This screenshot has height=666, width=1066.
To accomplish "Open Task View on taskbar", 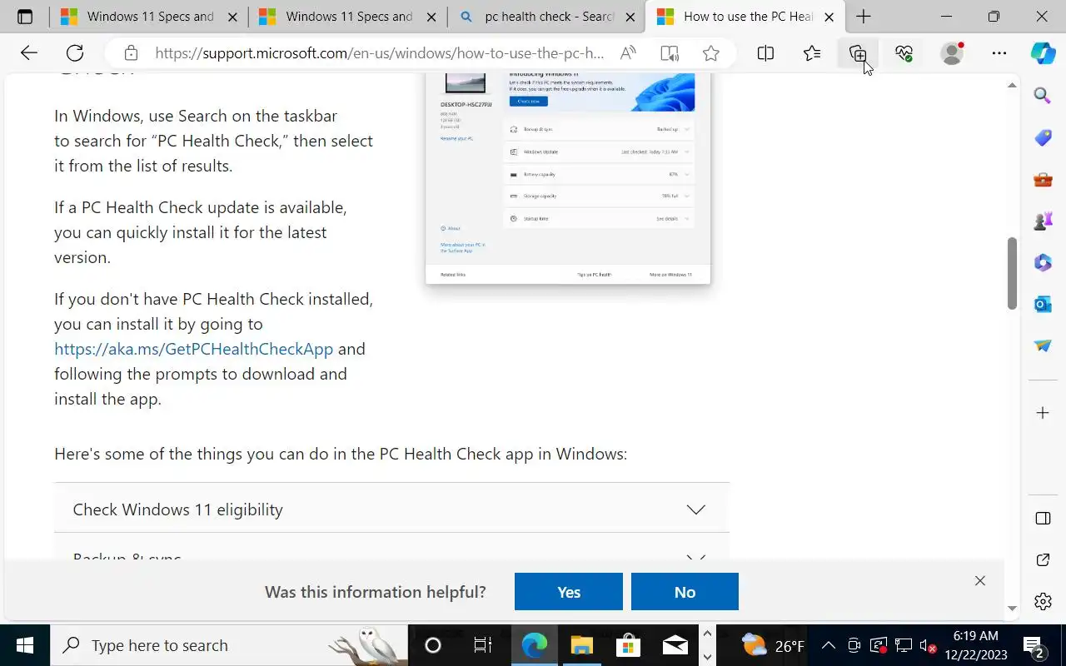I will tap(482, 645).
